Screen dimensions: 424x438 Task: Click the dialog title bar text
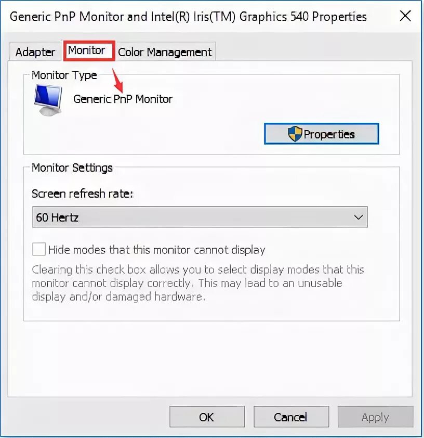[188, 17]
